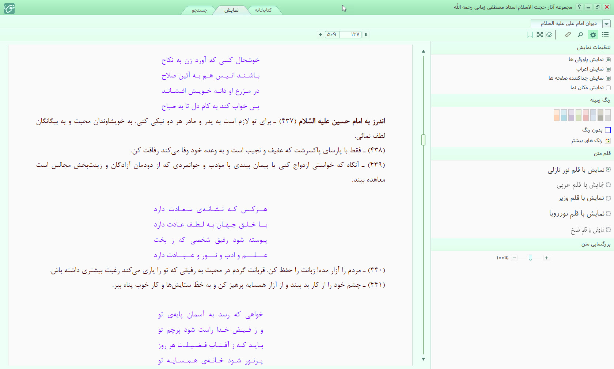This screenshot has height=369, width=614.
Task: Add a bookmark with the bookmark icon
Action: [530, 35]
